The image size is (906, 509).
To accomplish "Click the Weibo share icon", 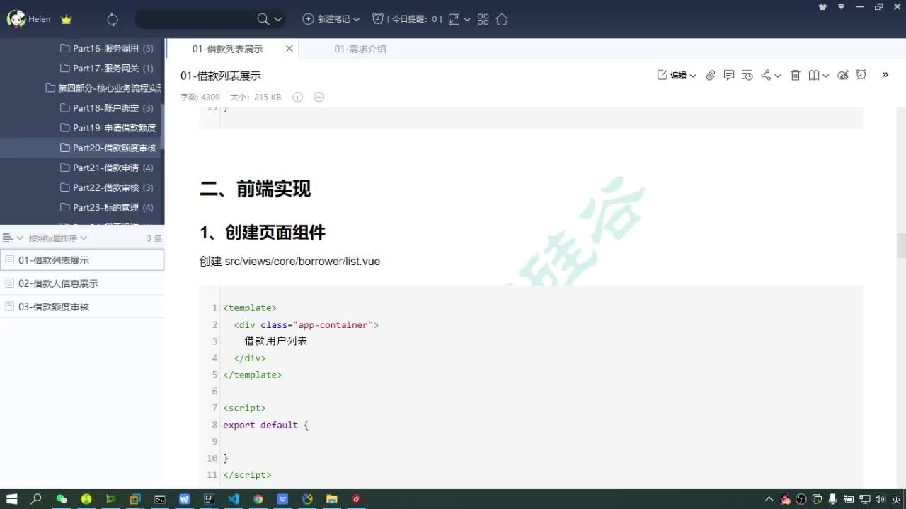I will pyautogui.click(x=843, y=75).
